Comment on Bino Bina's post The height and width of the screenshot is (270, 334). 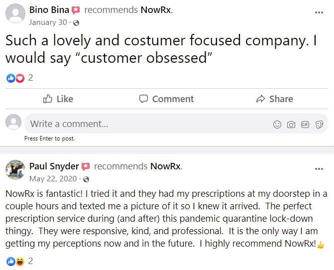coord(167,99)
